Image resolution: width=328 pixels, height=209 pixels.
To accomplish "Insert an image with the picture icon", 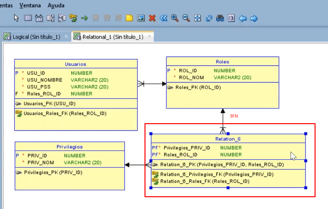I will click(x=141, y=18).
